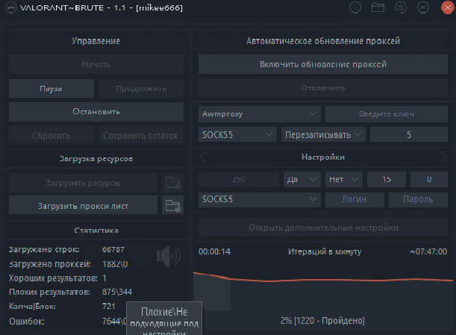Click the first chat bubble icon in title bar
The height and width of the screenshot is (335, 456).
pos(401,7)
